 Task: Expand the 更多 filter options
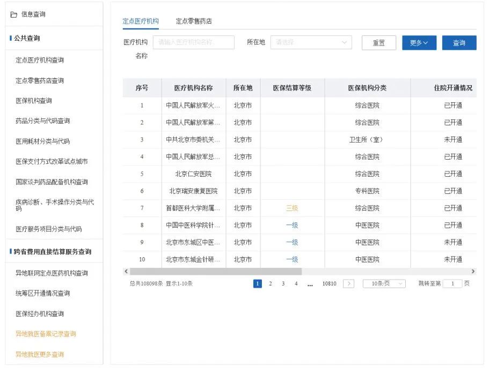pos(419,43)
